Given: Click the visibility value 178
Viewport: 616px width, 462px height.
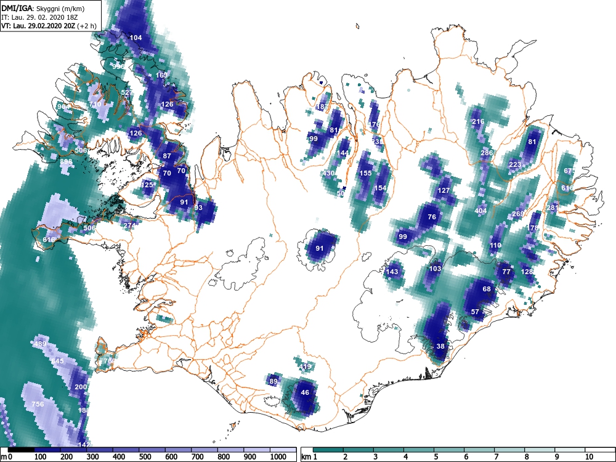Looking at the screenshot, I should [x=533, y=229].
